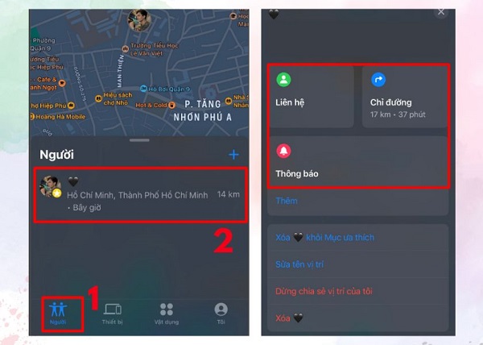The height and width of the screenshot is (345, 483).
Task: Tap the profile photo pin on map
Action: [x=139, y=20]
